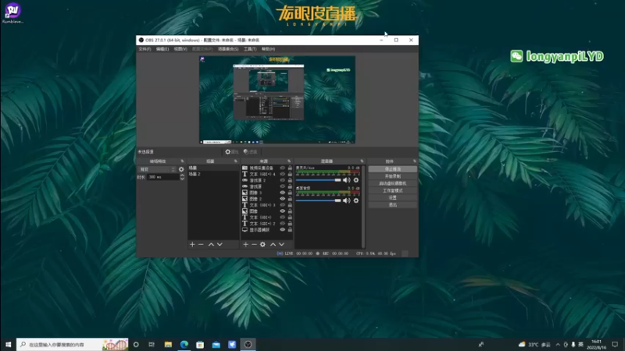625x351 pixels.
Task: Open the Windows Start menu
Action: point(9,345)
